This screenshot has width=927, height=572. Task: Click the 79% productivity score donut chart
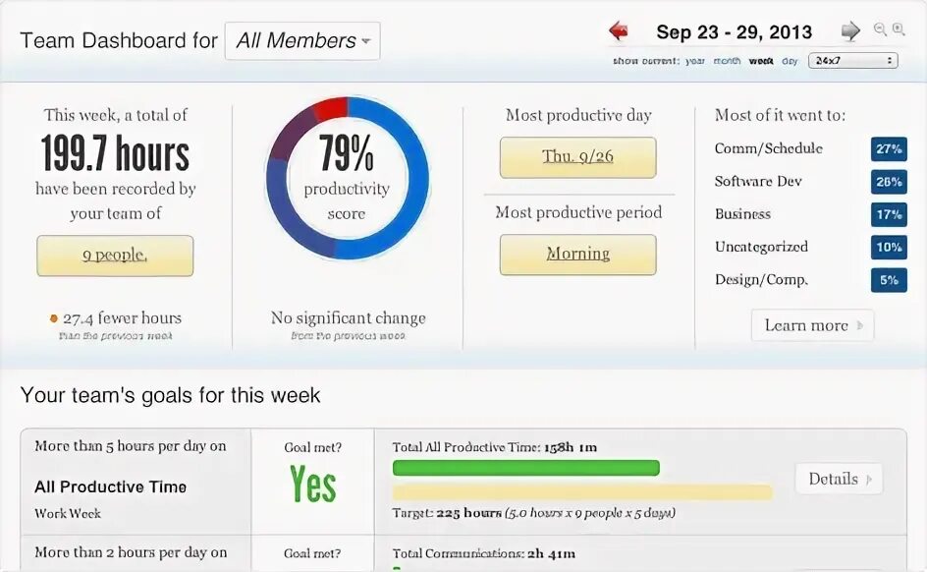point(347,178)
